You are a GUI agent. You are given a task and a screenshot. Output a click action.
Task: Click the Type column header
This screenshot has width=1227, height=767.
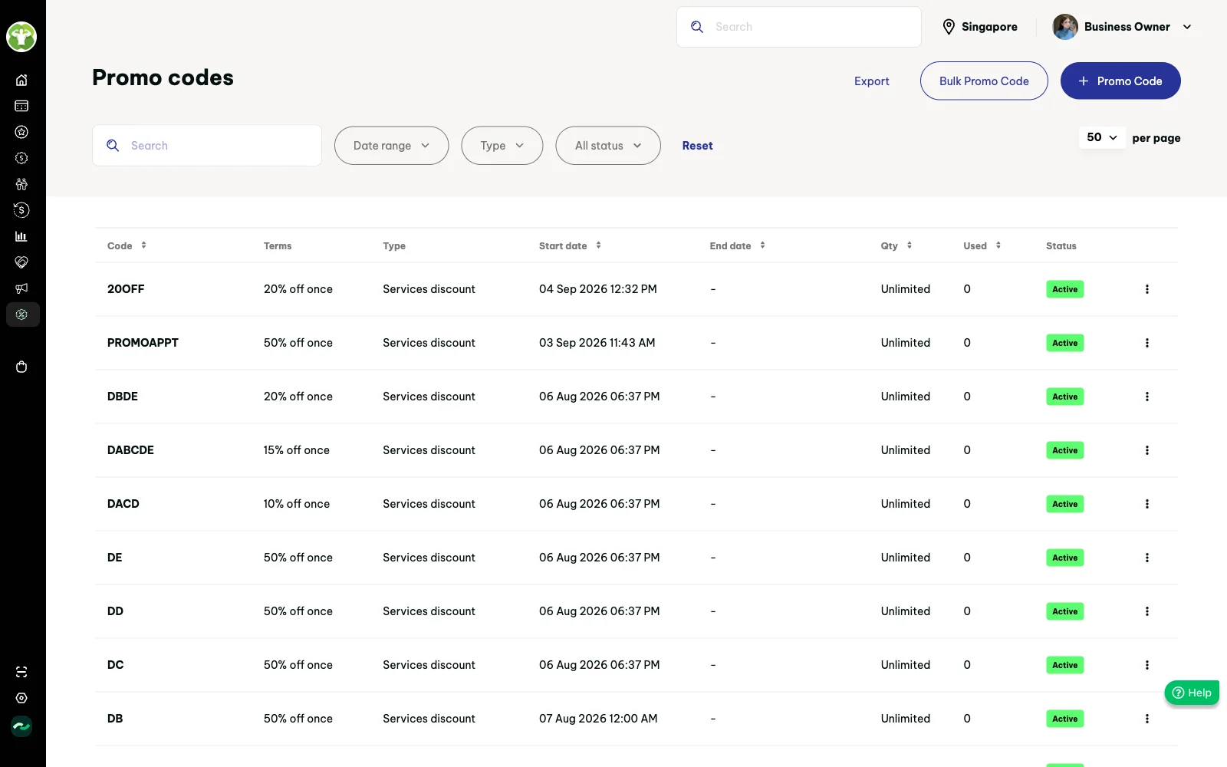tap(394, 246)
